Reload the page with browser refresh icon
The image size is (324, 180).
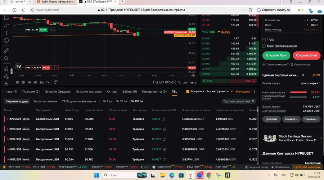tap(23, 10)
